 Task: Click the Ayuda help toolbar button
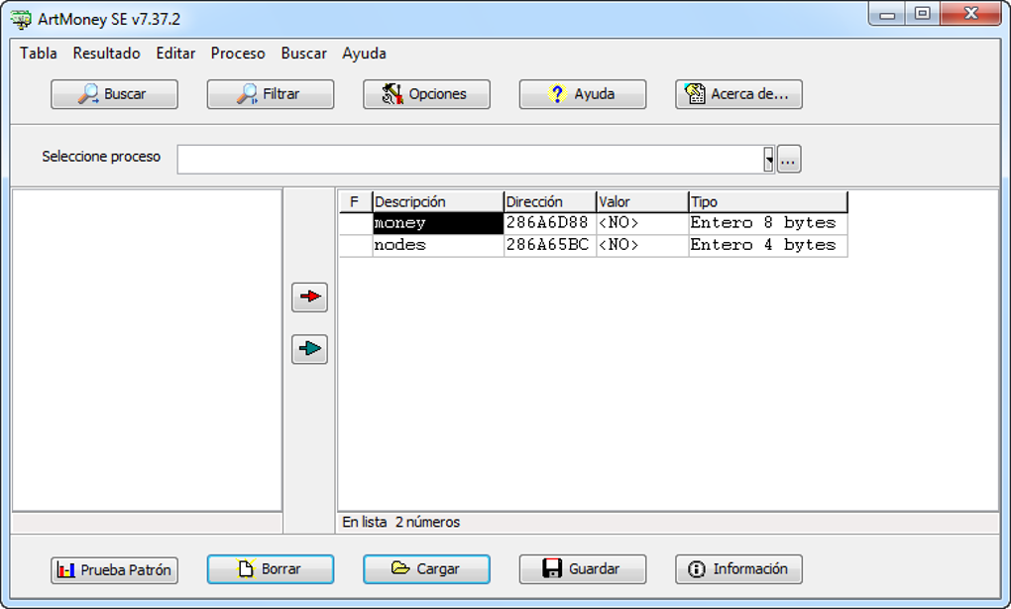click(x=582, y=94)
